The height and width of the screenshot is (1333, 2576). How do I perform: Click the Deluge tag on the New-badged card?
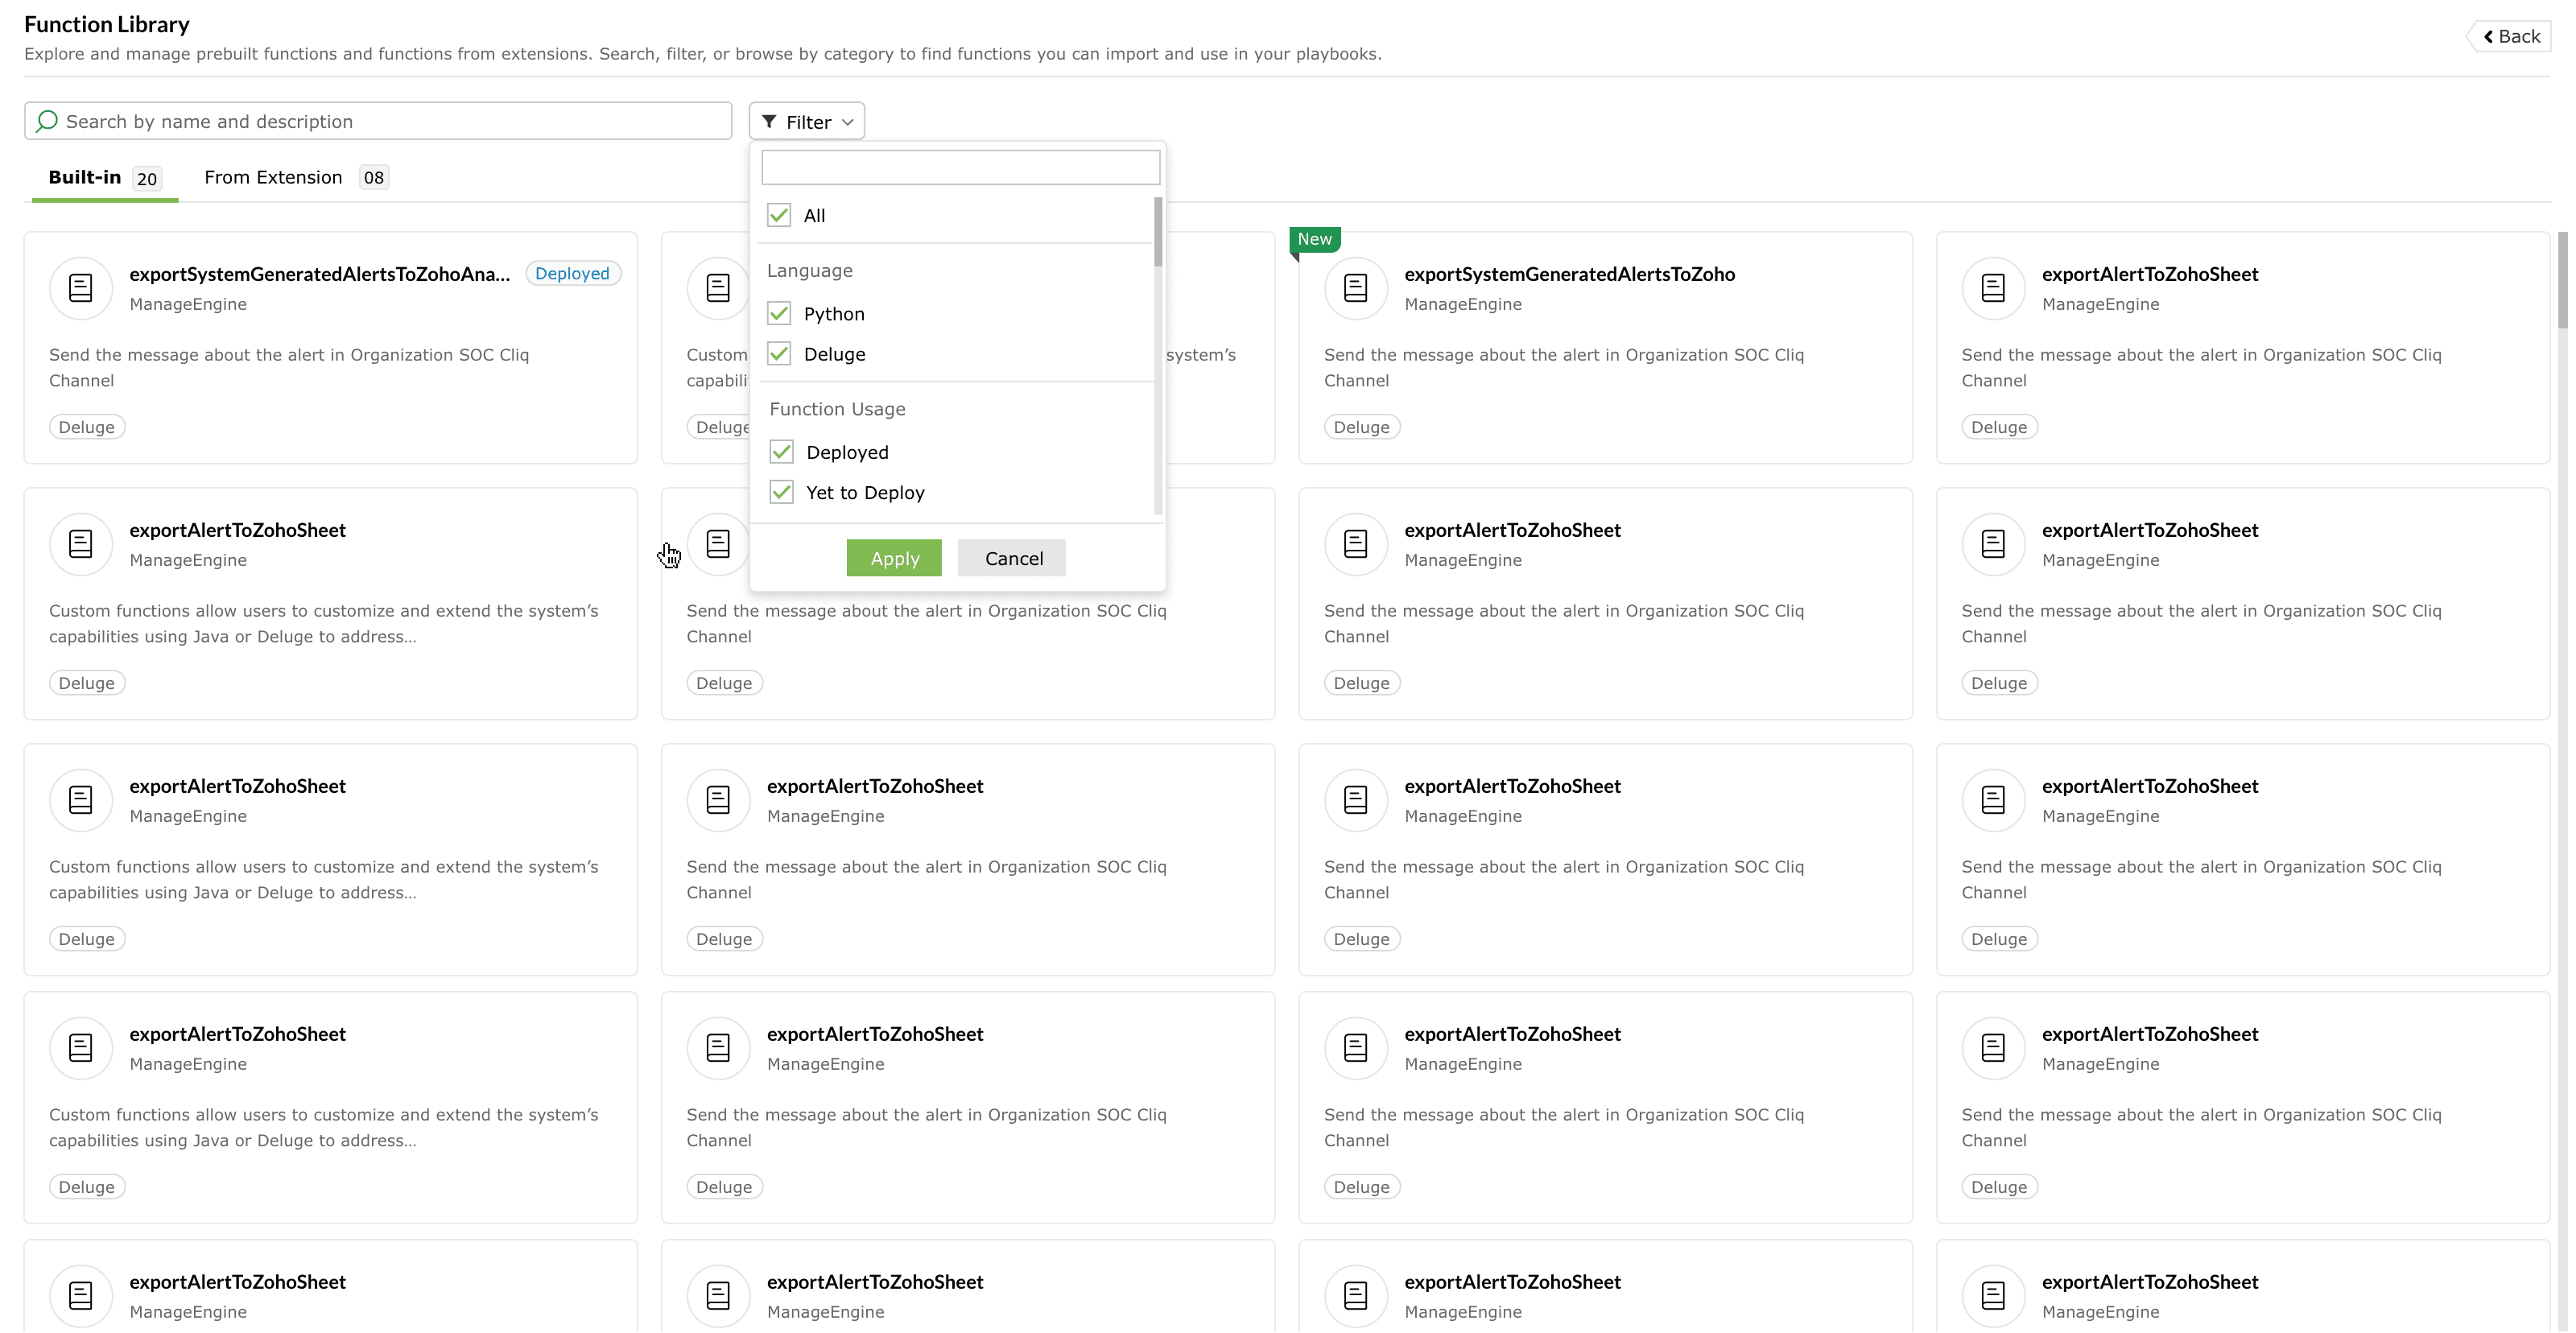[1362, 427]
